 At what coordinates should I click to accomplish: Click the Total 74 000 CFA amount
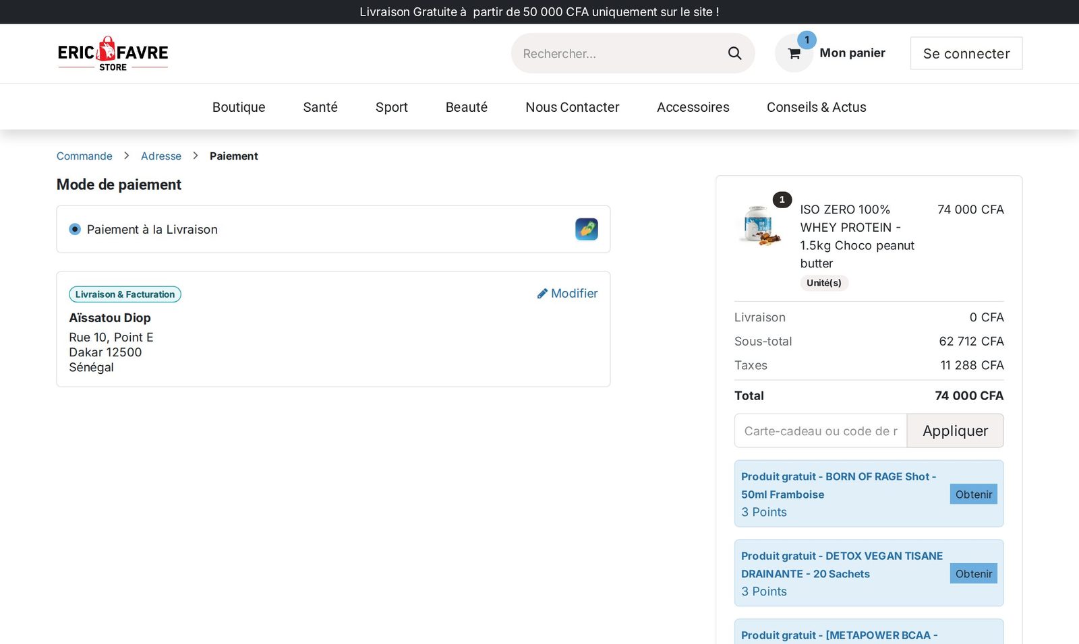(969, 396)
